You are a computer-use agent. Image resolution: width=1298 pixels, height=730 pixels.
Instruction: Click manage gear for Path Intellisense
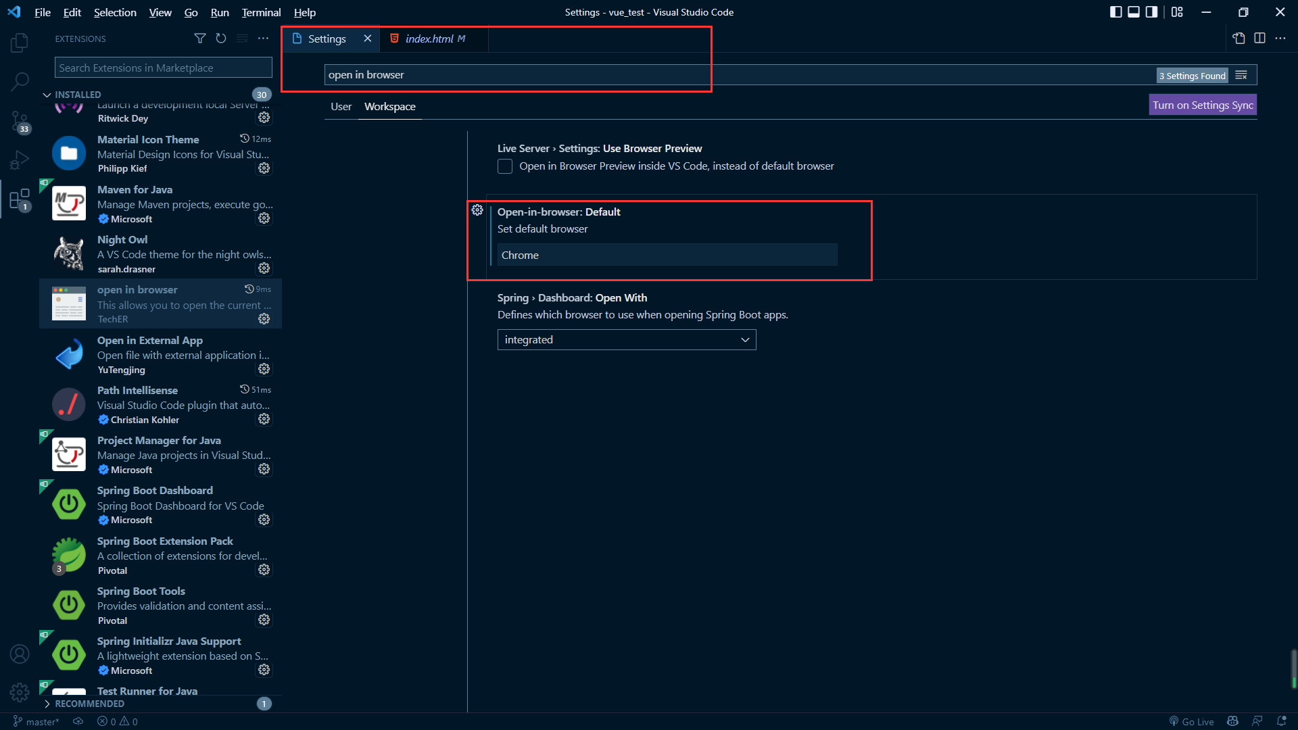(264, 419)
